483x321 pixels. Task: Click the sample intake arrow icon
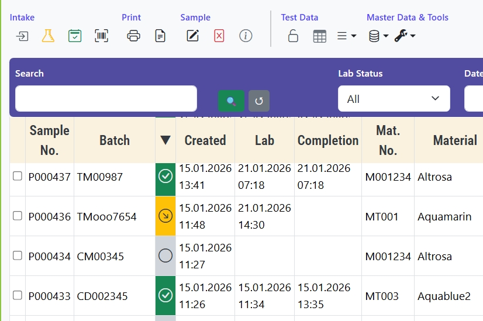22,36
